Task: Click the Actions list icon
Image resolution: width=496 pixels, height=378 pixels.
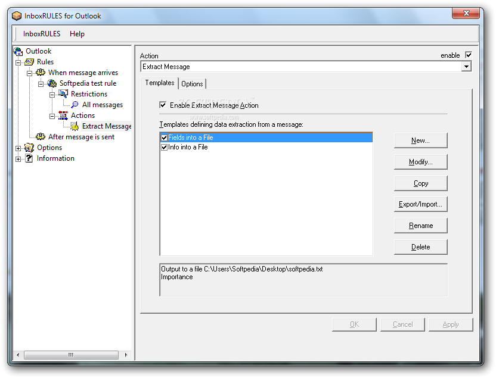Action: click(x=63, y=115)
